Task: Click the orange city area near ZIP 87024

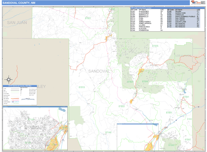Action: [x=141, y=71]
